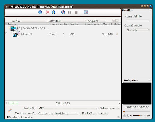The height and width of the screenshot is (122, 155).
Task: Click the blue window control at title bar
Action: point(151,6)
